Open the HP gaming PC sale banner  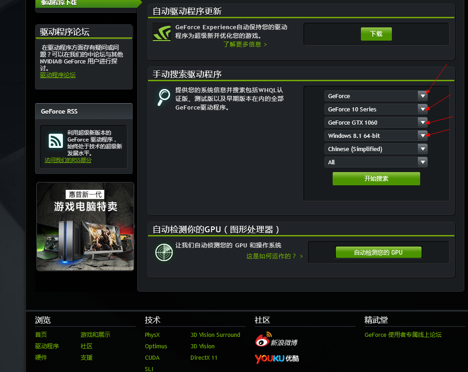pyautogui.click(x=85, y=226)
